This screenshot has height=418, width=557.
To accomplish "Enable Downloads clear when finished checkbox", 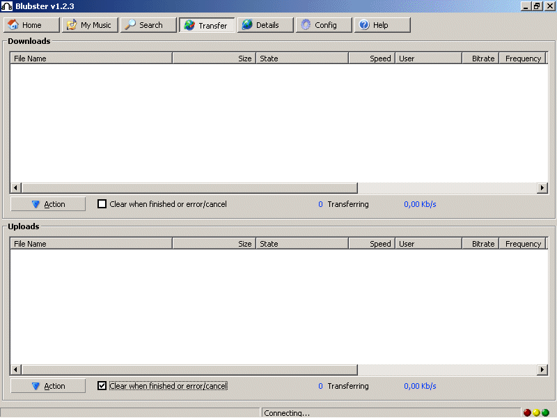I will (102, 204).
